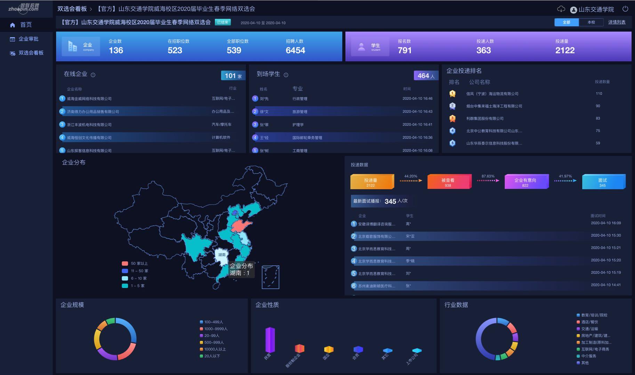Switch data view to 全部
The height and width of the screenshot is (375, 635).
pyautogui.click(x=566, y=22)
